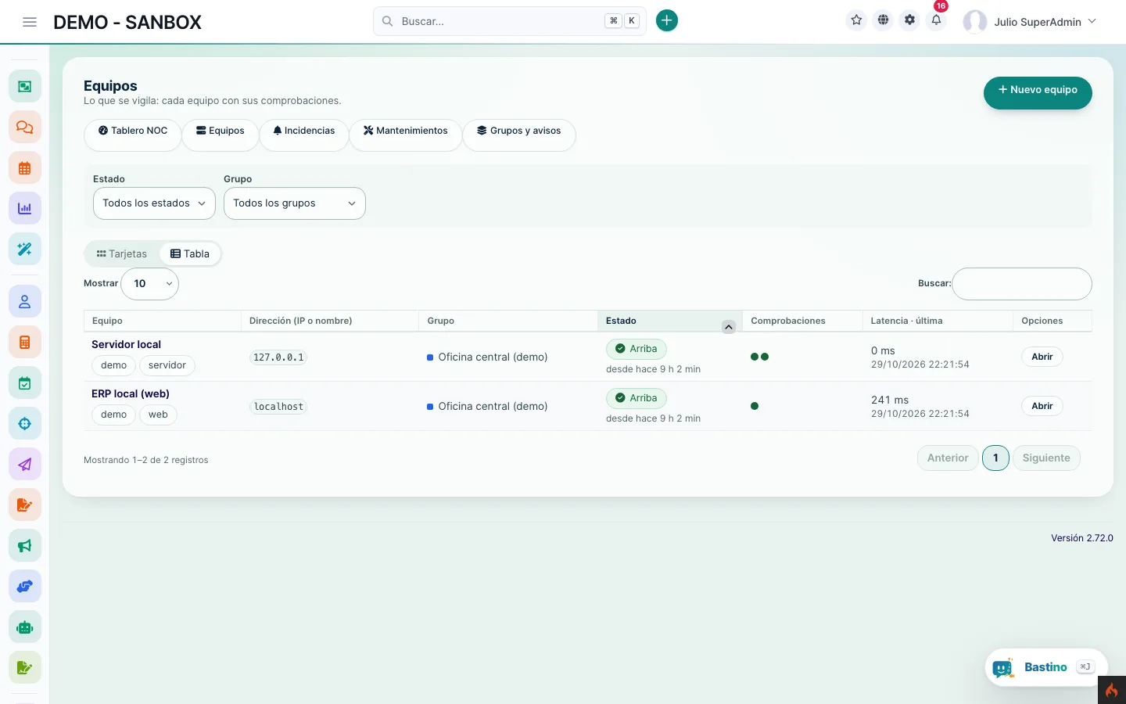Screen dimensions: 1126x704
Task: Click the Siguiente pagination button
Action: point(1046,458)
